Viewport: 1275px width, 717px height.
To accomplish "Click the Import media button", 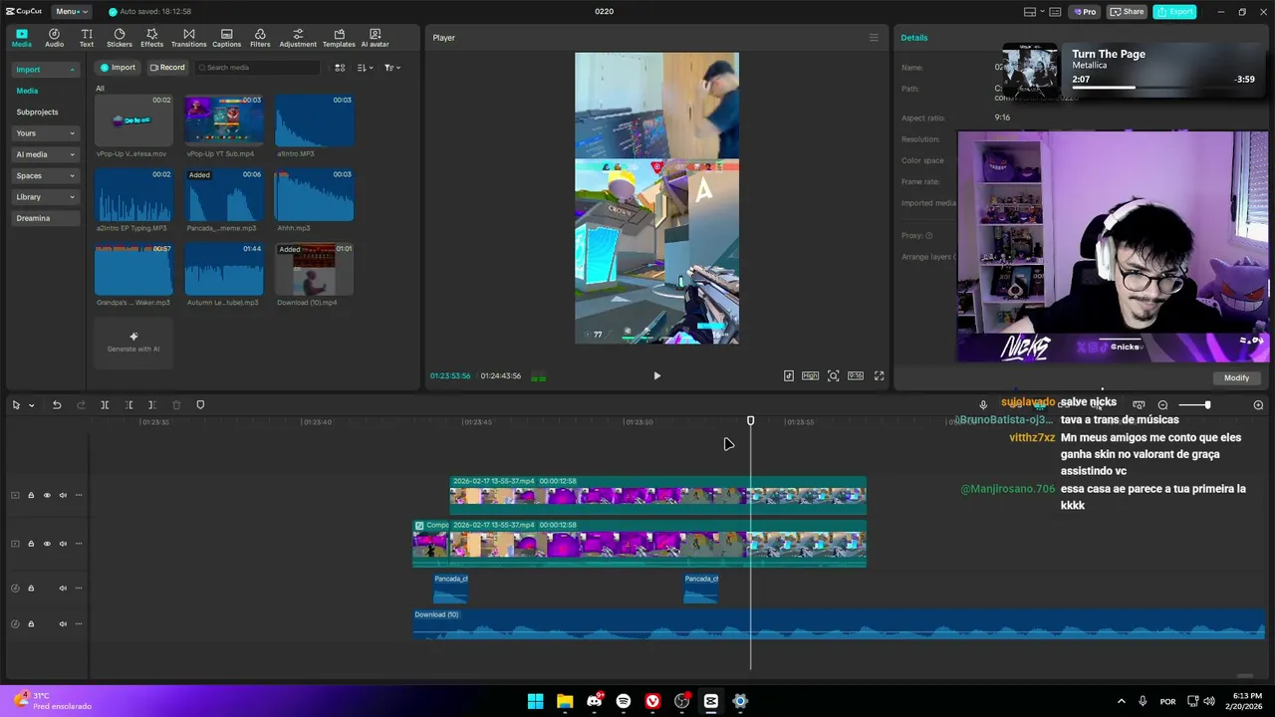I will tap(117, 68).
